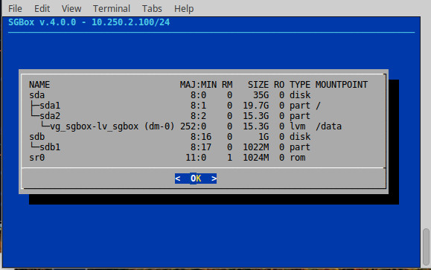This screenshot has width=431, height=270.
Task: Click the sr0 rom device name
Action: (36, 158)
